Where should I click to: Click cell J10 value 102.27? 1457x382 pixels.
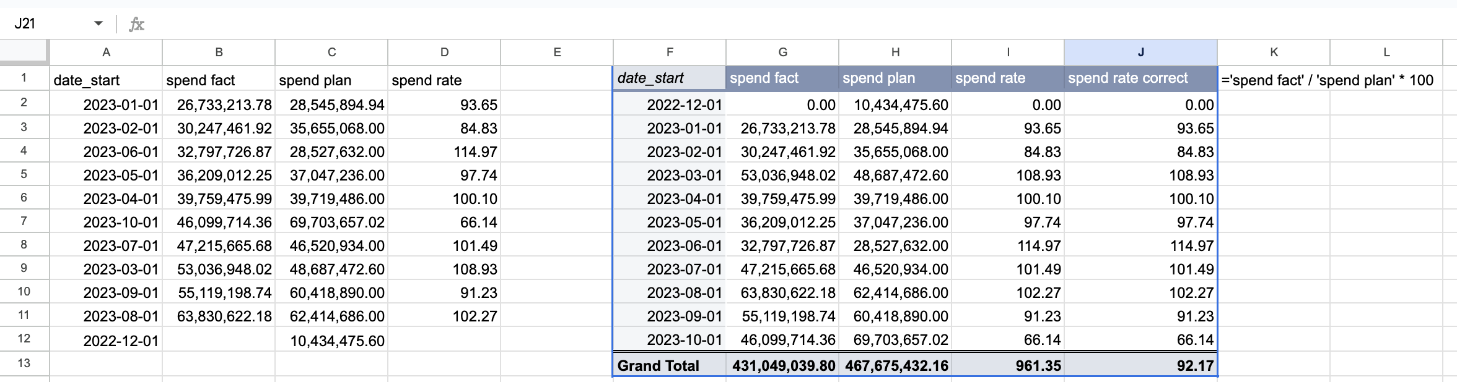(x=1141, y=292)
